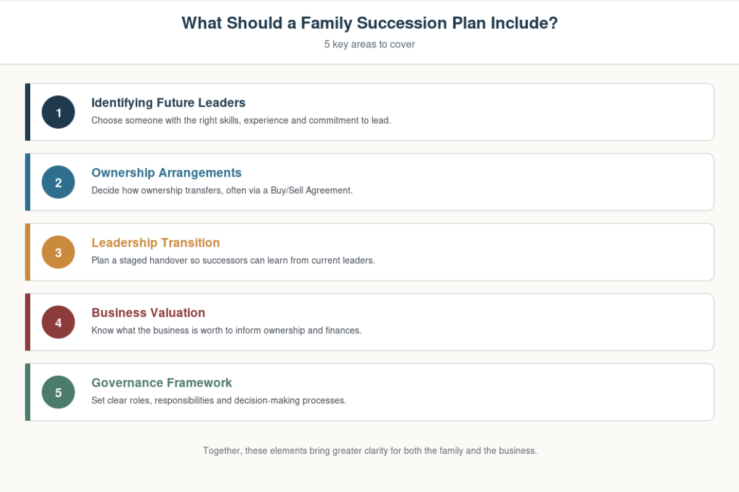The height and width of the screenshot is (492, 739).
Task: Click the Buy/Sell Agreement description text
Action: pyautogui.click(x=222, y=191)
